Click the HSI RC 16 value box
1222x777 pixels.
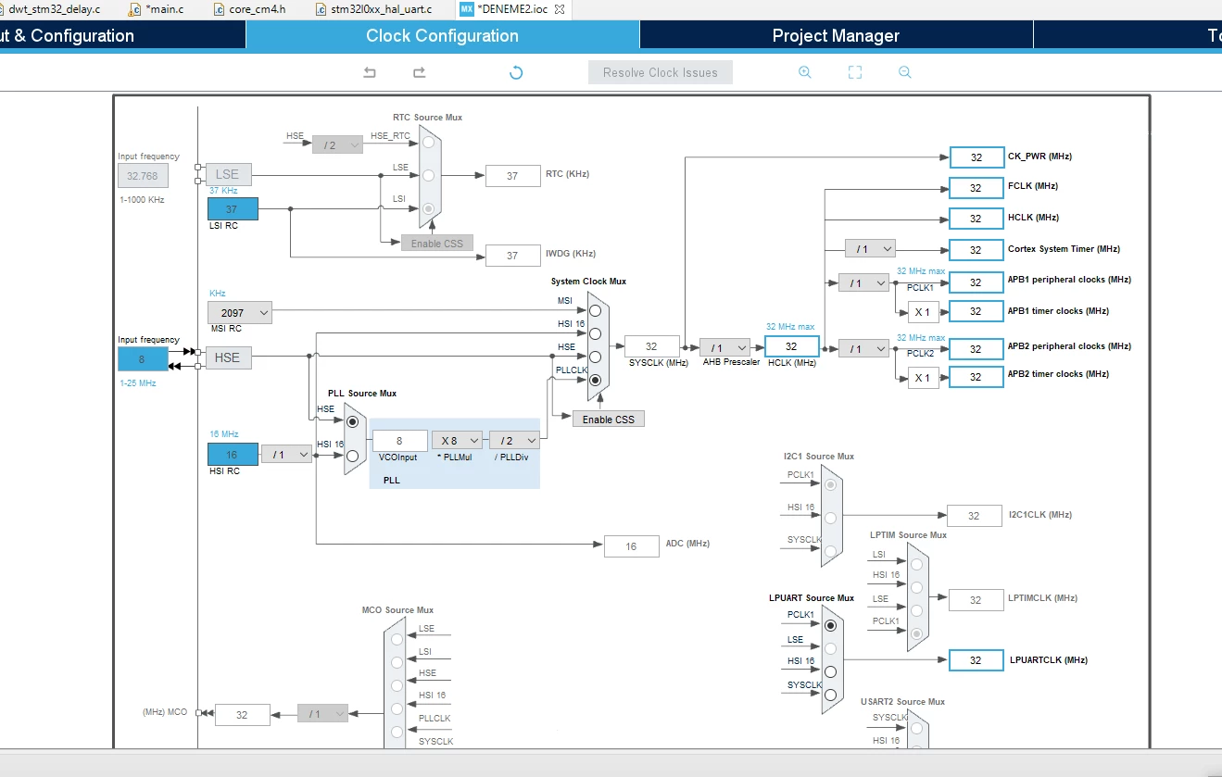click(233, 455)
